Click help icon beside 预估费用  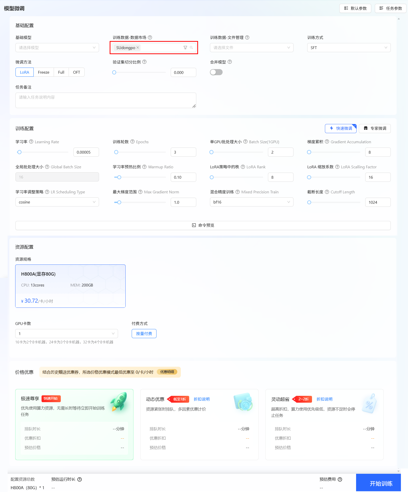tap(340, 479)
